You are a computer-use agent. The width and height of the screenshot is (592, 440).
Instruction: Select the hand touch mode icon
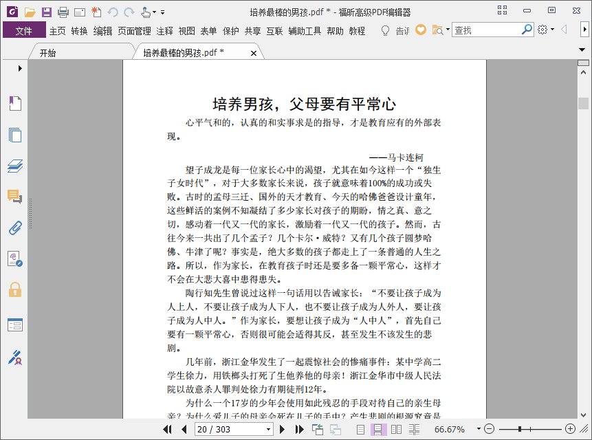coord(146,12)
